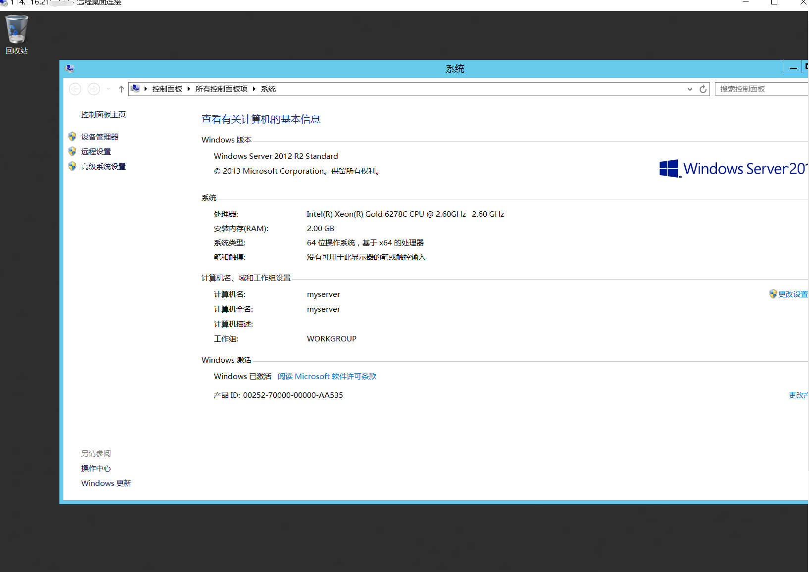This screenshot has height=572, width=809.
Task: Click the 产品 ID 00252-70000-00000-AA535 text
Action: tap(278, 395)
